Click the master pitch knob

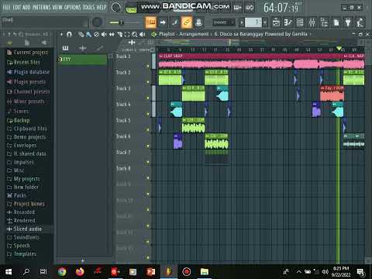pyautogui.click(x=97, y=22)
